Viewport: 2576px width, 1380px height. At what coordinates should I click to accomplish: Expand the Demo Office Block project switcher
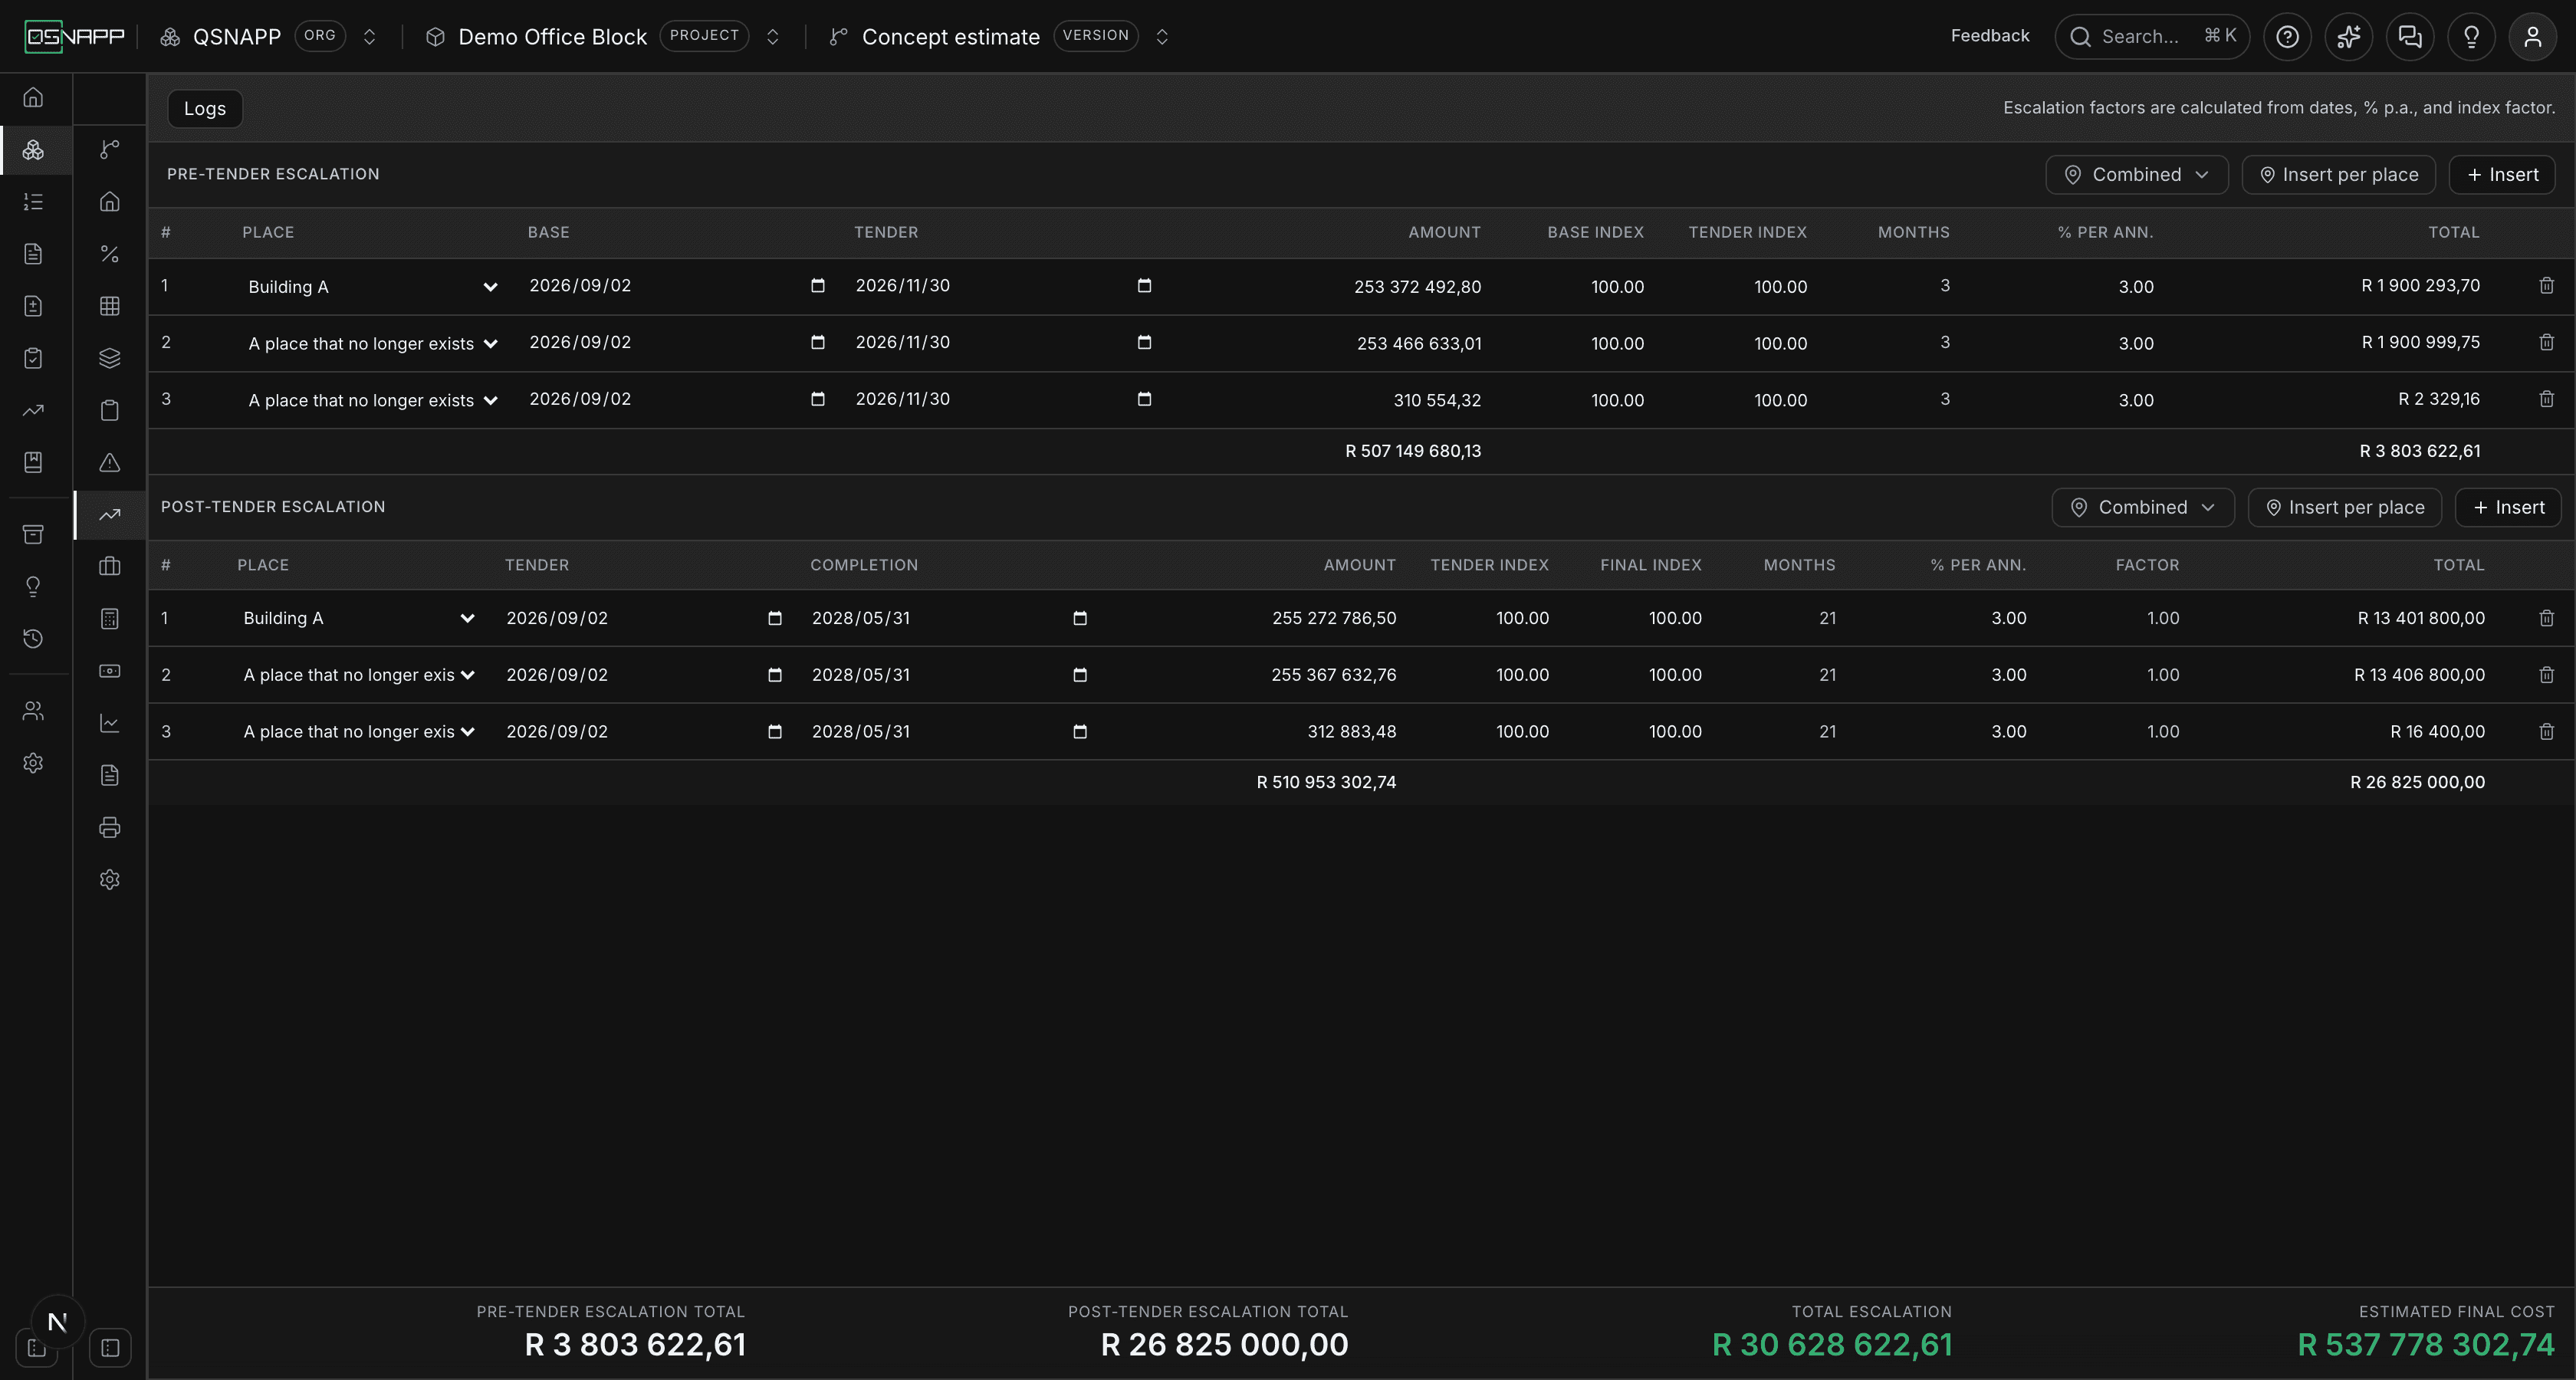pyautogui.click(x=772, y=37)
